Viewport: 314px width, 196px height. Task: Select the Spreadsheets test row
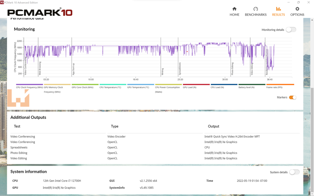coord(155,147)
